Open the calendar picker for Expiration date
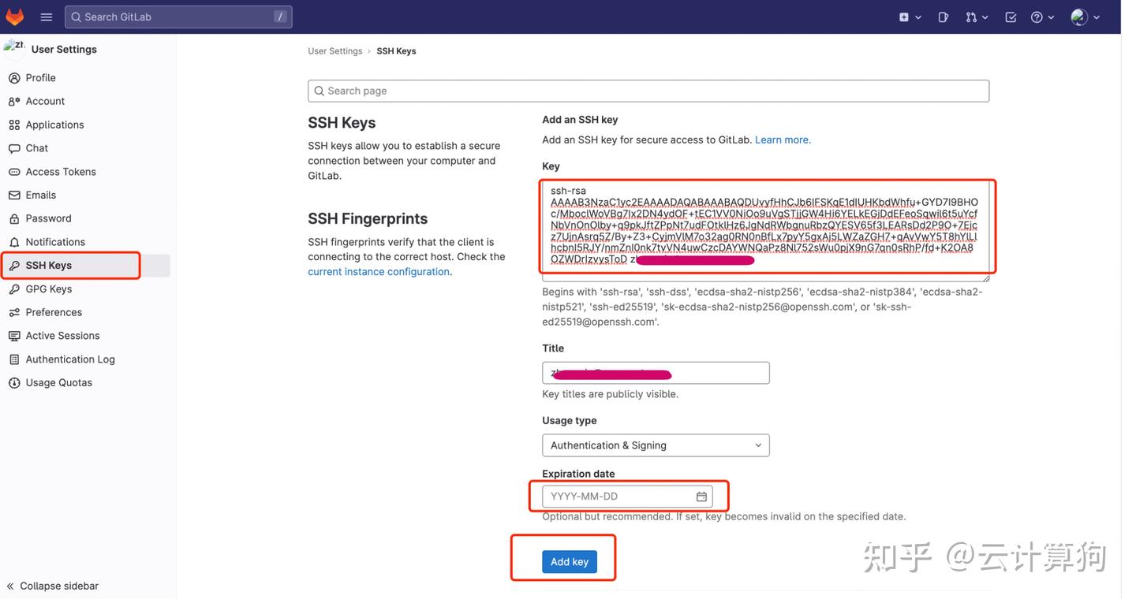 click(x=701, y=497)
